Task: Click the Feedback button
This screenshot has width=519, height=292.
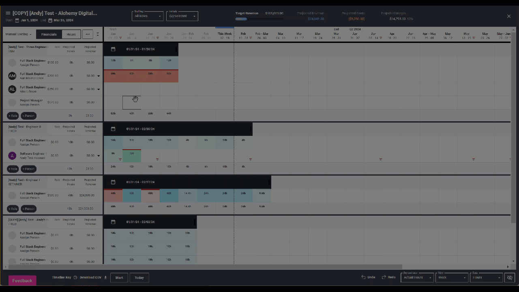Action: click(22, 281)
